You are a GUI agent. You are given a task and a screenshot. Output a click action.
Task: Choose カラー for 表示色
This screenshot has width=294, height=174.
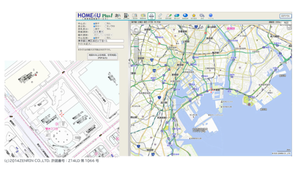95,26
